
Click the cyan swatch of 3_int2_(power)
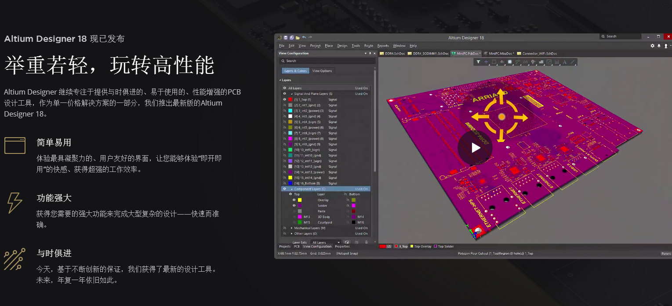pyautogui.click(x=290, y=111)
